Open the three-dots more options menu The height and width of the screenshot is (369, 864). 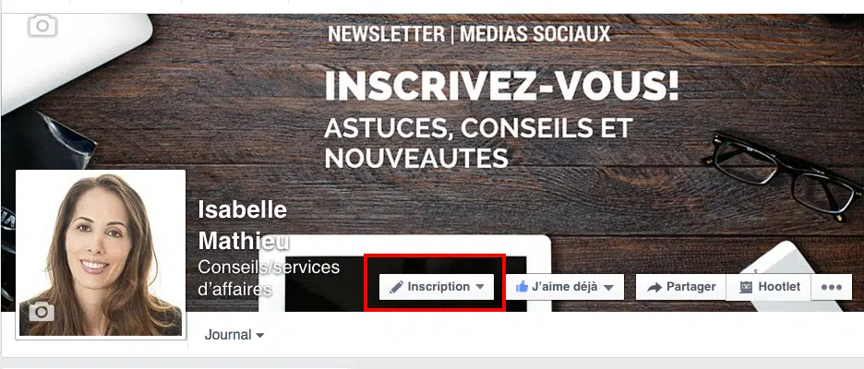coord(832,287)
